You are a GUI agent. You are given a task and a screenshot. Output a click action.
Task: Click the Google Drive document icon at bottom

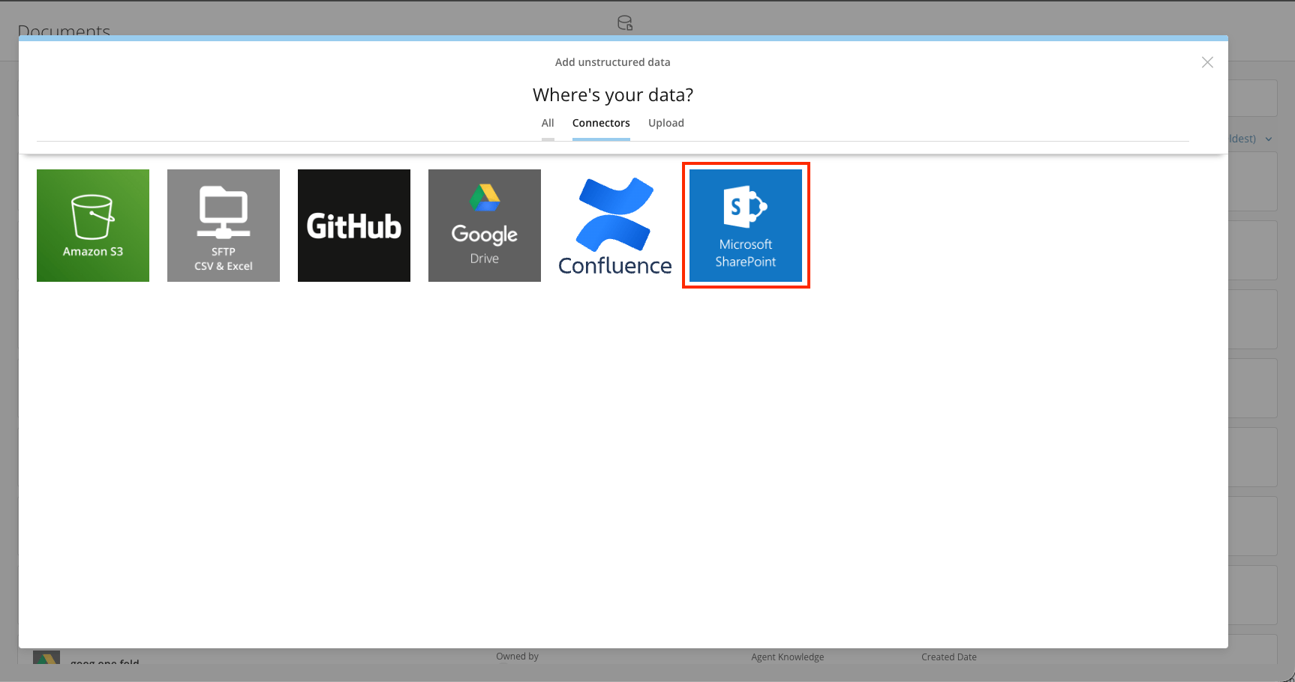(47, 657)
